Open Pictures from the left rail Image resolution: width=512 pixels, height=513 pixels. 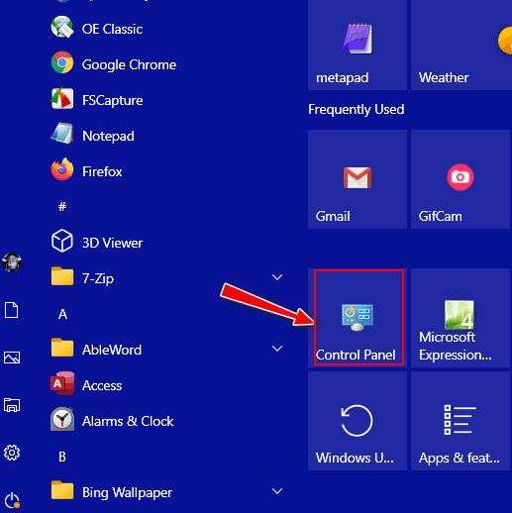[x=12, y=358]
